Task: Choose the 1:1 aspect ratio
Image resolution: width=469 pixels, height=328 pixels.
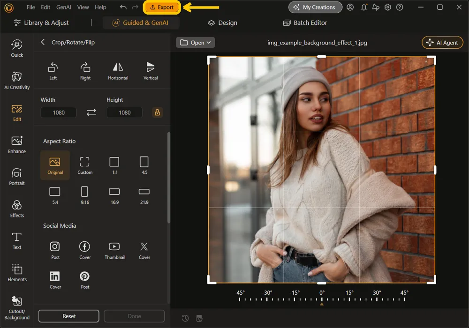Action: tap(114, 165)
